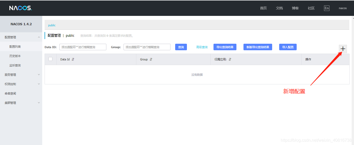Screen dimensions: 354x145
Task: Open 博客 in top navigation
Action: point(295,8)
